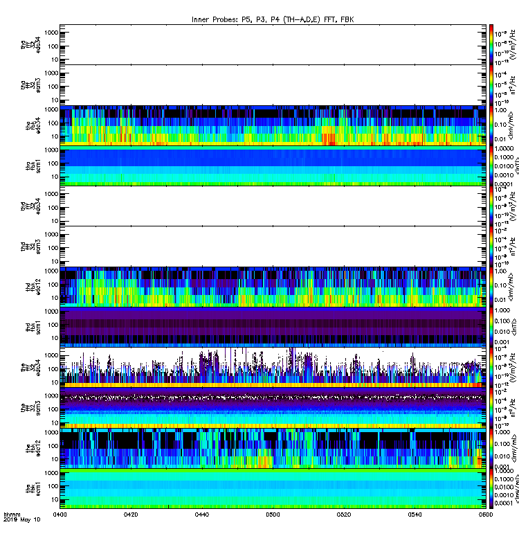
Task: Click the 'hhmm' axis unit label
Action: (x=12, y=515)
